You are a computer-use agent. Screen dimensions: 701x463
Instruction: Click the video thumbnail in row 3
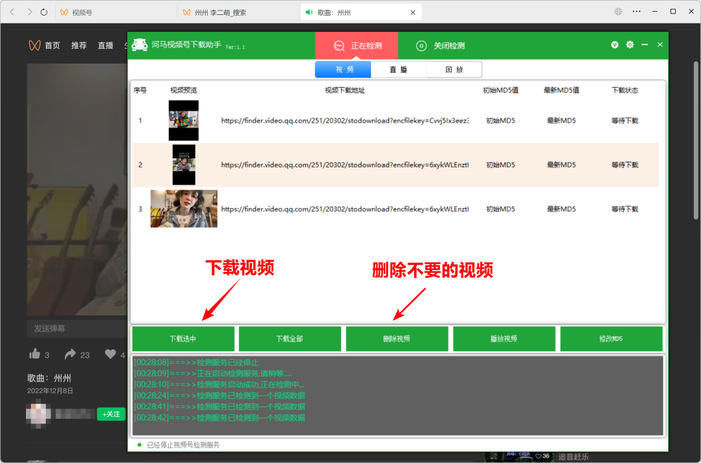pyautogui.click(x=184, y=208)
